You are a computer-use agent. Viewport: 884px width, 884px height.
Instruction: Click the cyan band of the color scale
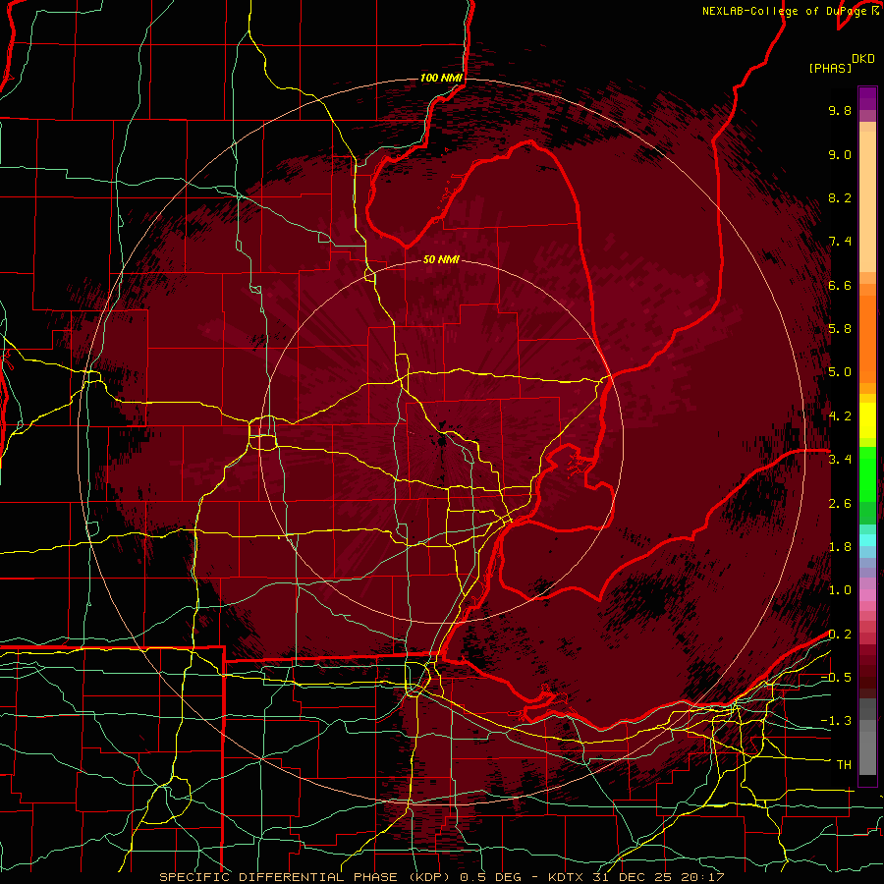867,539
